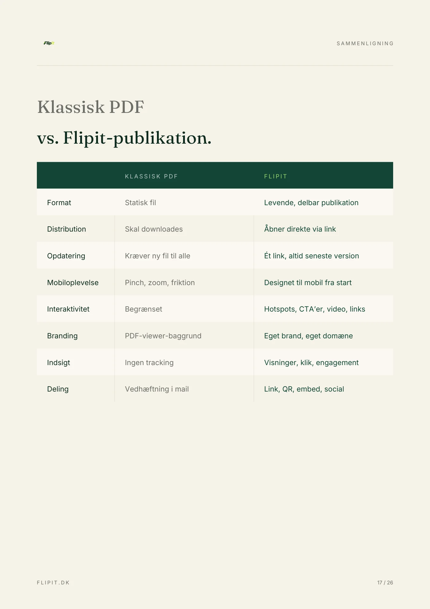Click the Opdatering row label
The width and height of the screenshot is (430, 609).
66,256
